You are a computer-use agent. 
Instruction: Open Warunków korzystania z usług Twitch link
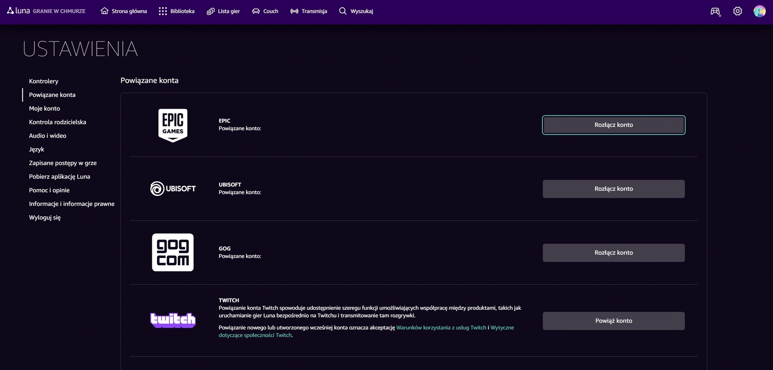pyautogui.click(x=441, y=328)
